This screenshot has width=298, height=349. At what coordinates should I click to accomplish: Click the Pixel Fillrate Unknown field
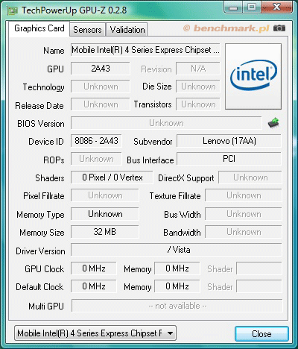click(105, 195)
